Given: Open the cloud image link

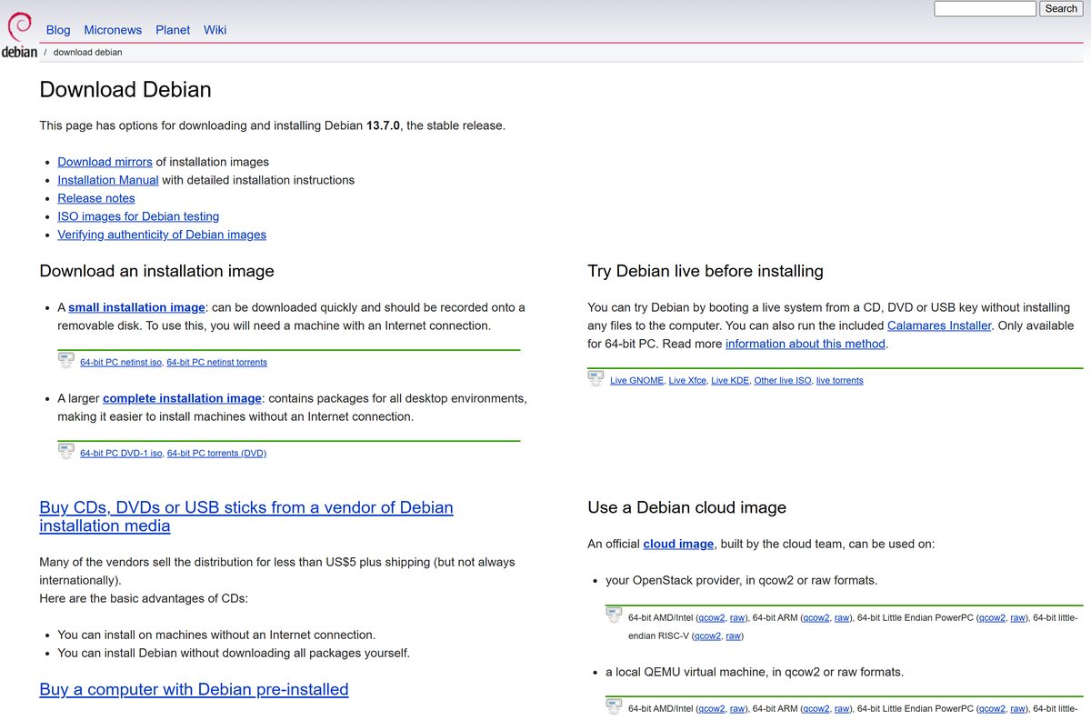Looking at the screenshot, I should (x=678, y=544).
